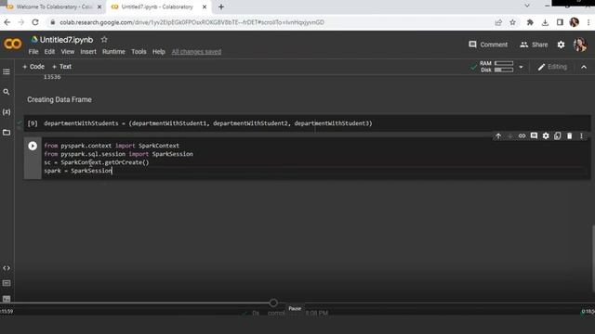Add a comment to the cell icon
The image size is (595, 334).
coord(534,136)
